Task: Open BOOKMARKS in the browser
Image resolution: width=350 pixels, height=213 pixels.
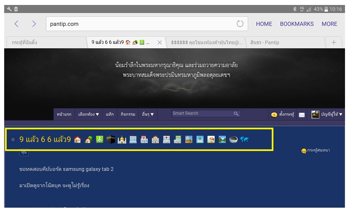Action: (x=297, y=24)
